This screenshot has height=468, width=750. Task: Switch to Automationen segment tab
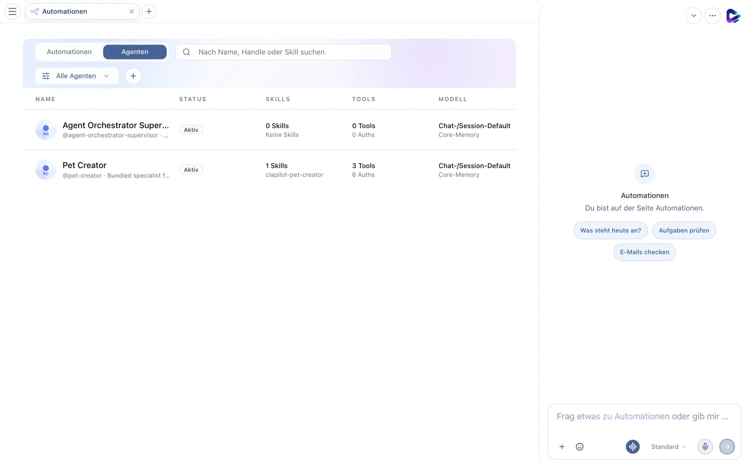tap(69, 52)
